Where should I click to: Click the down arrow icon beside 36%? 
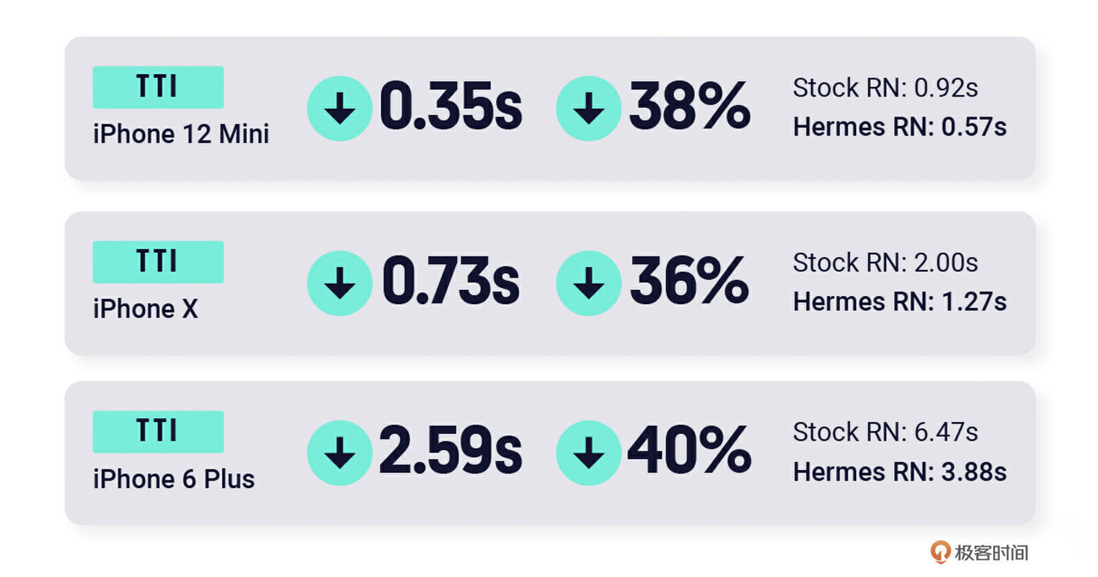588,283
